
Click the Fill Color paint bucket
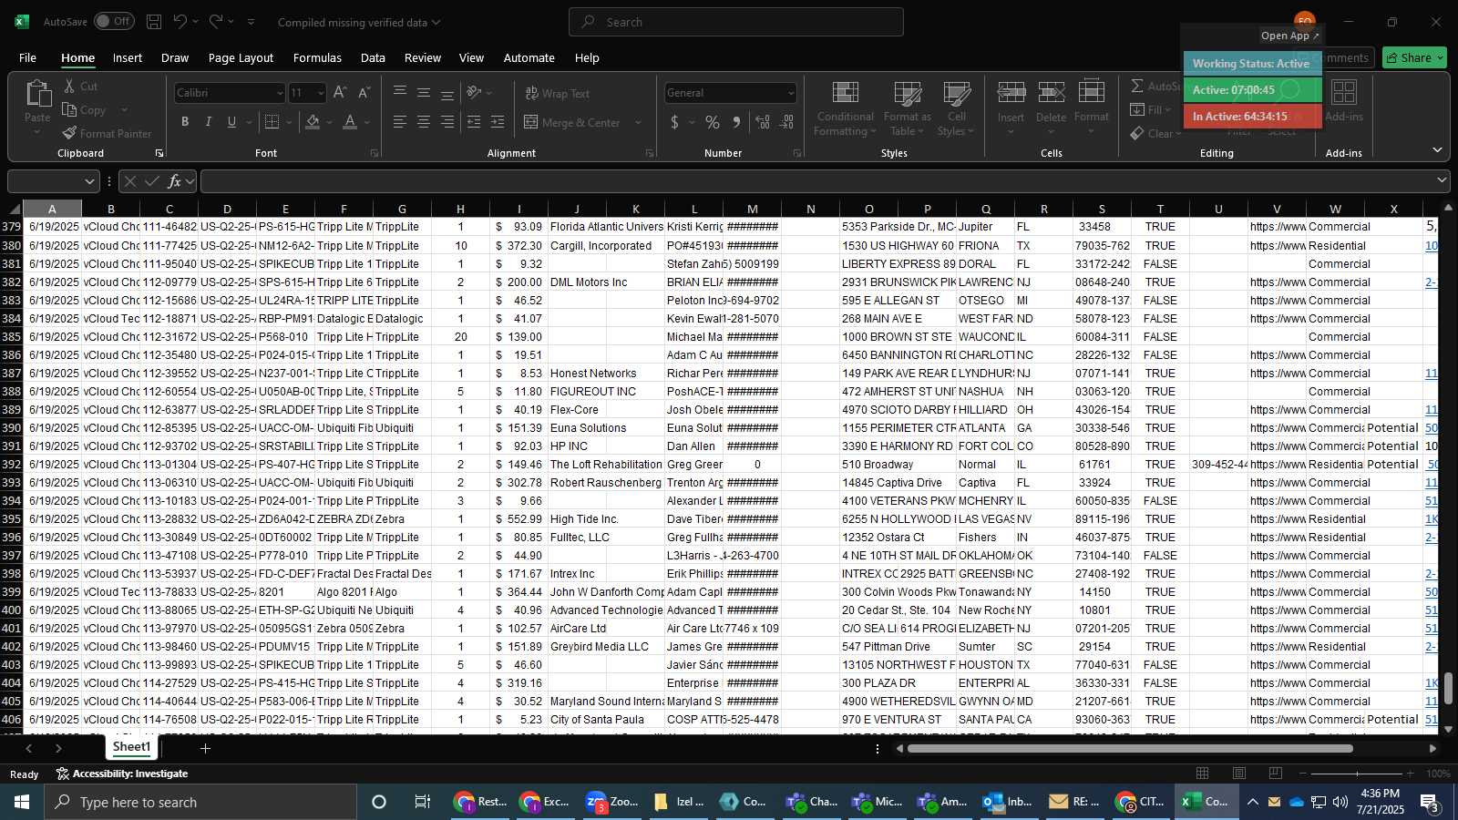tap(313, 122)
